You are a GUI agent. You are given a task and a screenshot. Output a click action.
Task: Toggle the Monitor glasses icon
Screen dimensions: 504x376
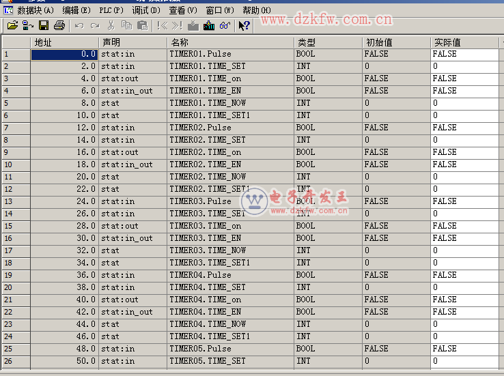pyautogui.click(x=225, y=26)
